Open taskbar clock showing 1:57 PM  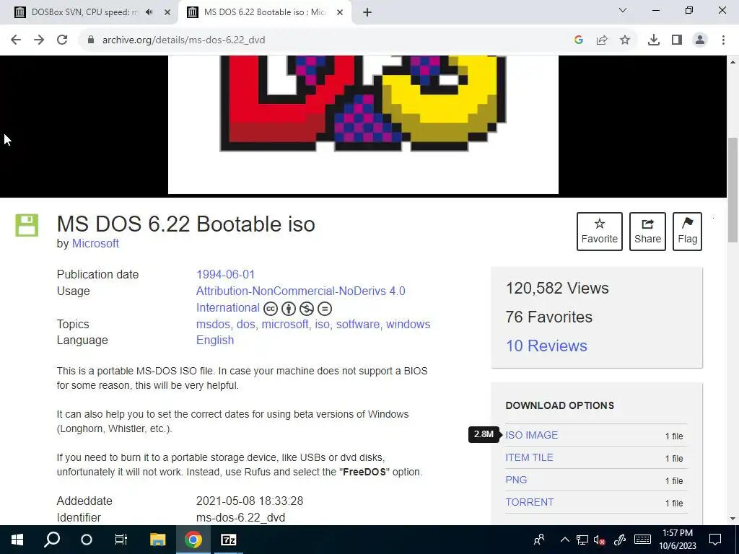tap(678, 540)
